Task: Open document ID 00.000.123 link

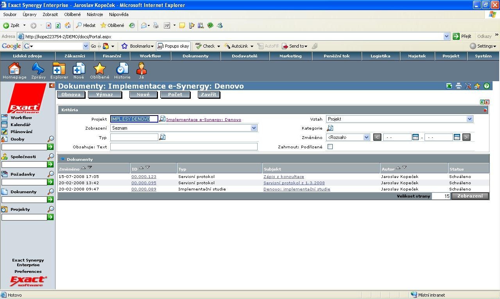Action: 144,177
